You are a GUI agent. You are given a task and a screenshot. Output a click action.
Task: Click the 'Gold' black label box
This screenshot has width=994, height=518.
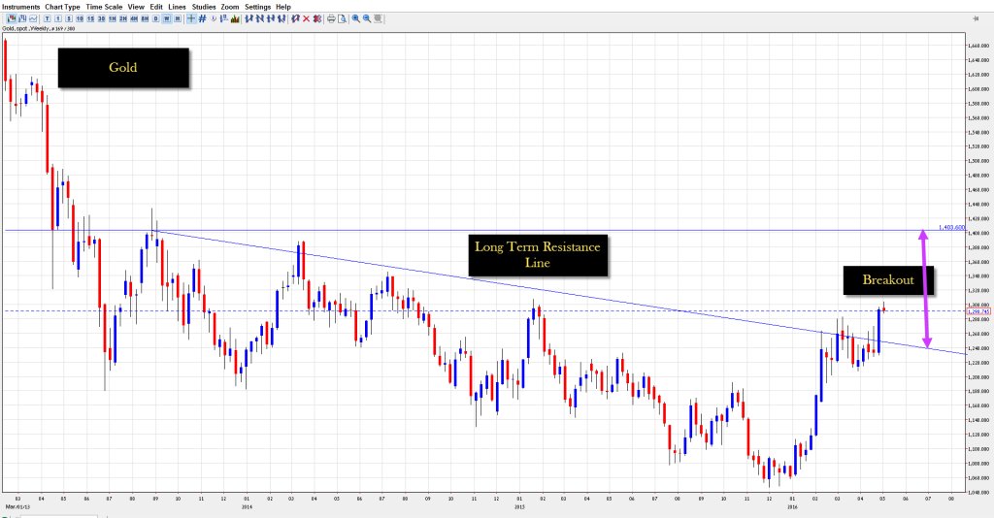point(123,68)
